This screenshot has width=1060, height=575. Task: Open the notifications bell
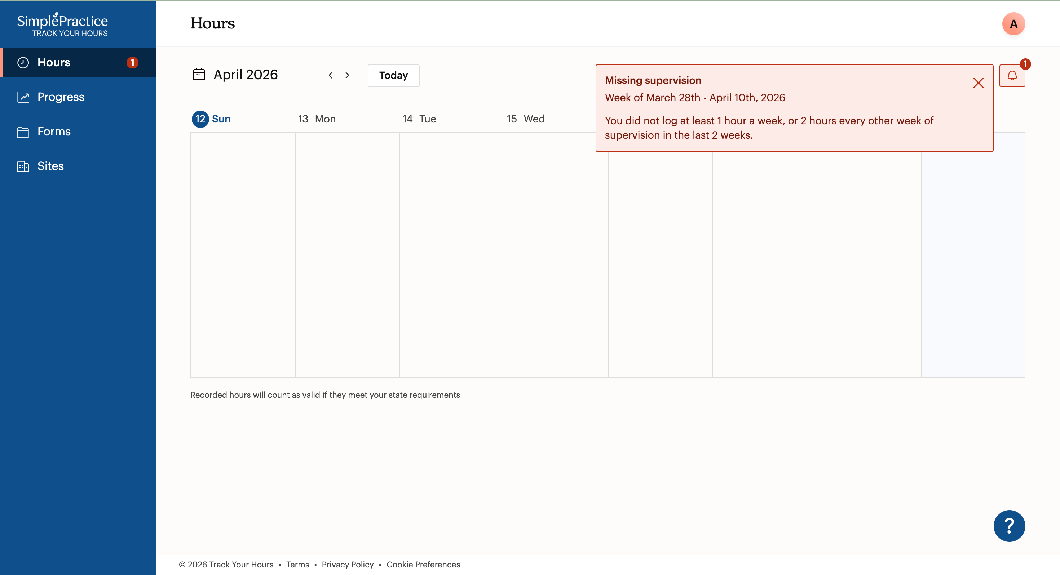(1012, 76)
